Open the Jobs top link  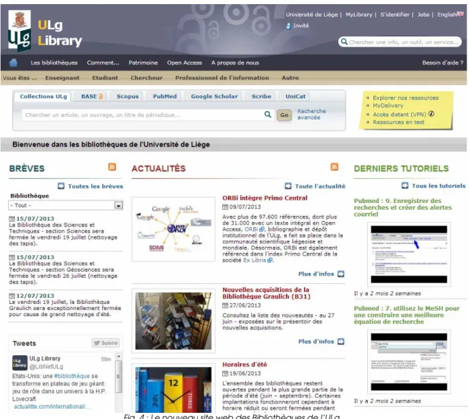423,14
